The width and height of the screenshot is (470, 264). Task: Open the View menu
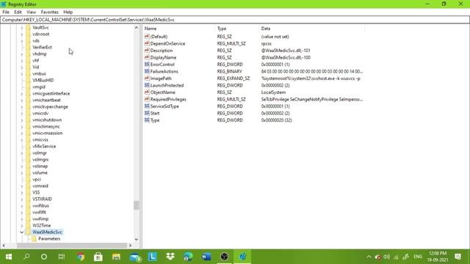[31, 12]
